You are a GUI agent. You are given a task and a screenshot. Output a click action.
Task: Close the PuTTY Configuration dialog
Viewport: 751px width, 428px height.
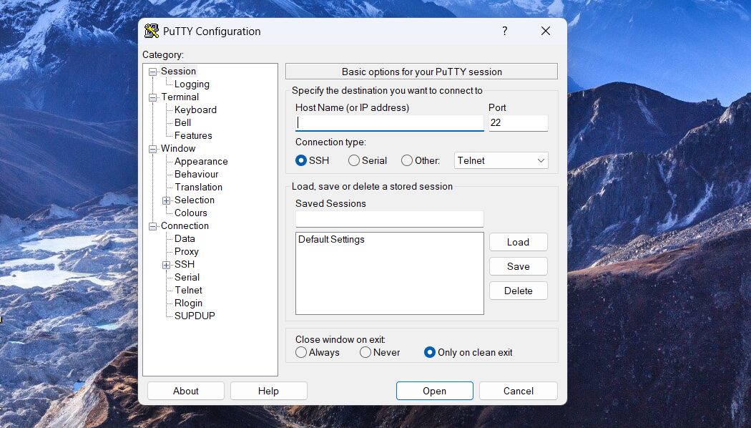[x=546, y=31]
